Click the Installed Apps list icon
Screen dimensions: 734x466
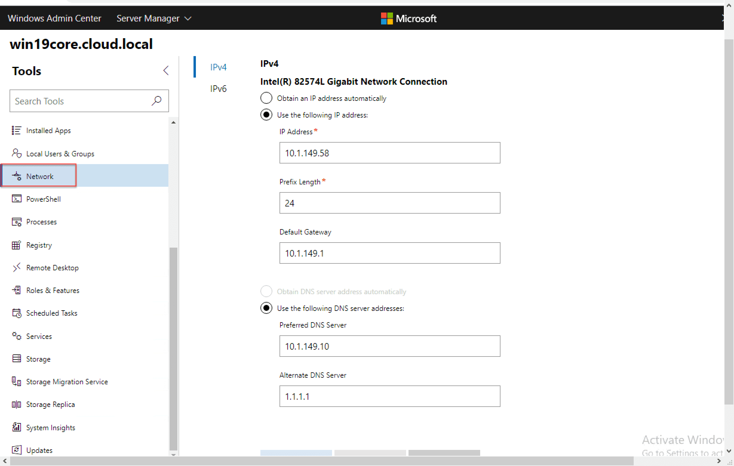coord(16,130)
